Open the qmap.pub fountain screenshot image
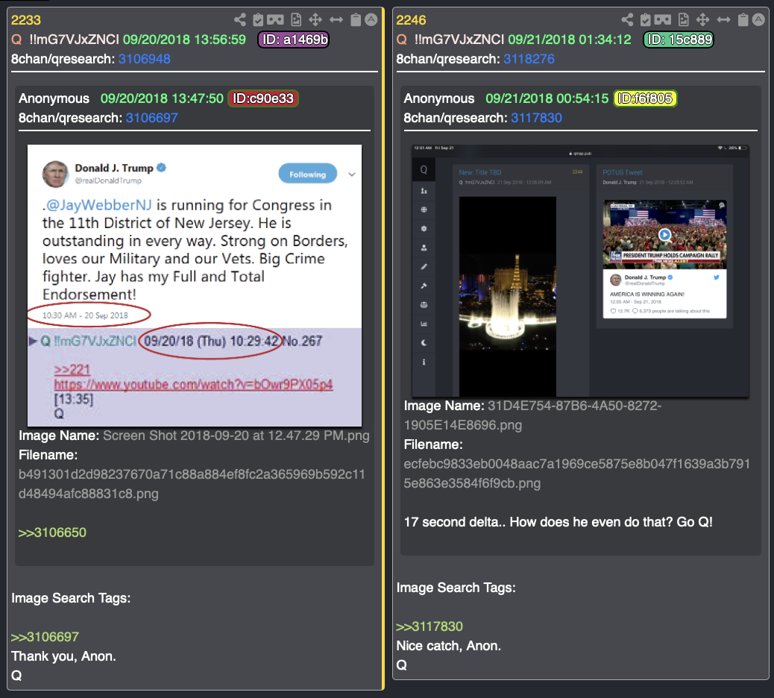The height and width of the screenshot is (698, 774). tap(580, 271)
